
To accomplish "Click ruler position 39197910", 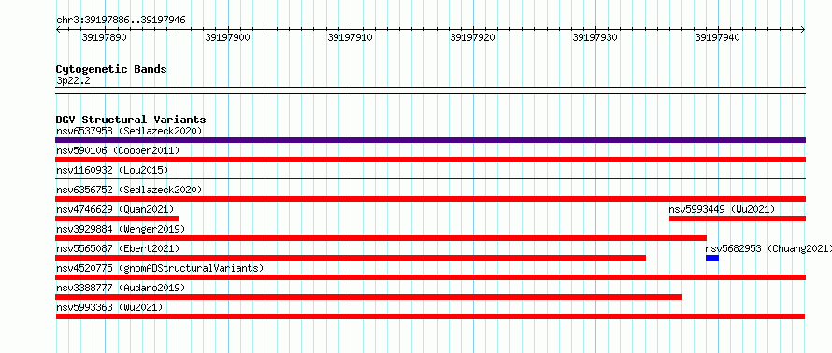I will (x=350, y=37).
